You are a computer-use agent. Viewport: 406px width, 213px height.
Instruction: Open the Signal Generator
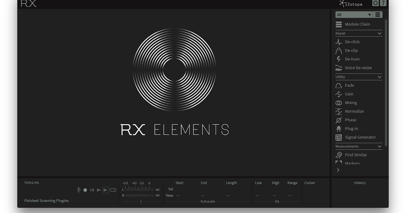tap(356, 138)
